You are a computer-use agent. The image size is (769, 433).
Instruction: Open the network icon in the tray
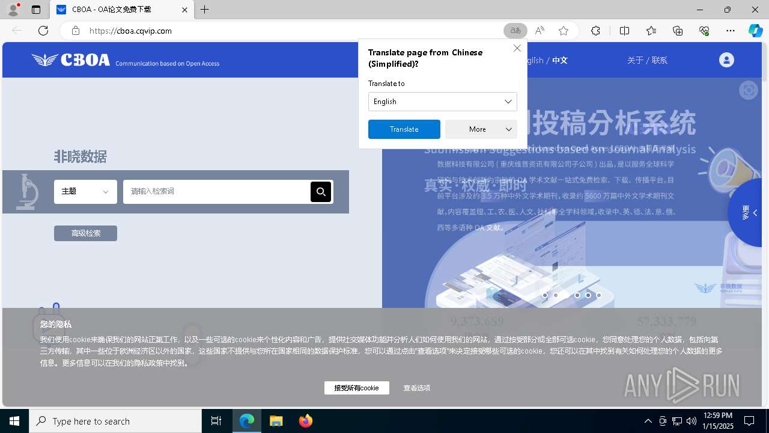pyautogui.click(x=677, y=421)
